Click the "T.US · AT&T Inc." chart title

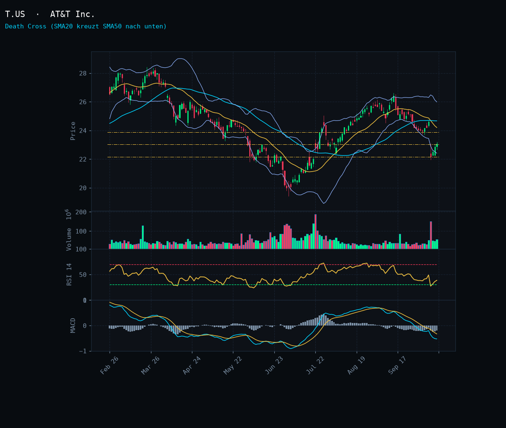pos(50,14)
